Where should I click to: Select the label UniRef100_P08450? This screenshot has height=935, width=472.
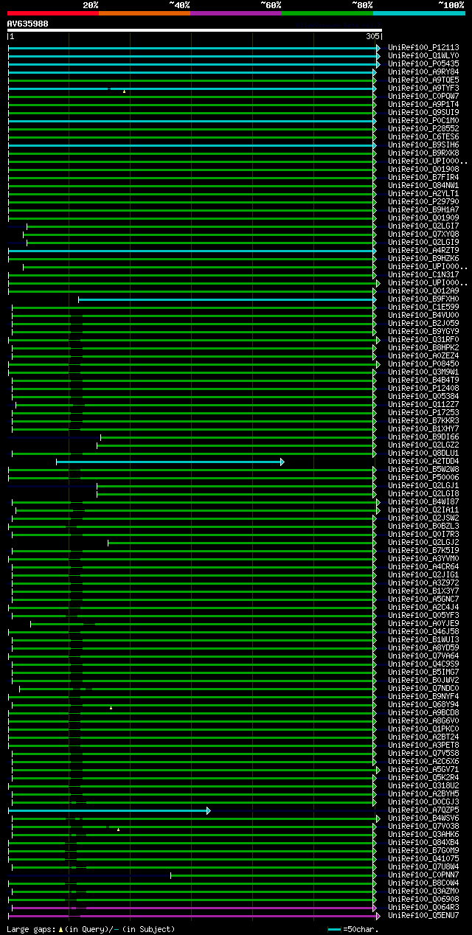[x=423, y=364]
